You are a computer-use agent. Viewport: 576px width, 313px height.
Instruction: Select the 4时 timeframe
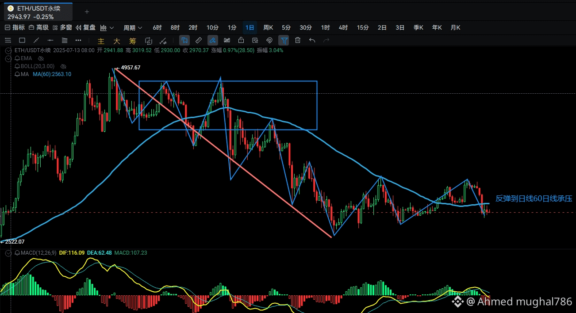343,27
